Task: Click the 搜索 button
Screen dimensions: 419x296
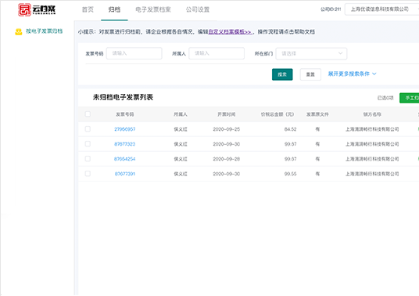Action: coord(282,74)
